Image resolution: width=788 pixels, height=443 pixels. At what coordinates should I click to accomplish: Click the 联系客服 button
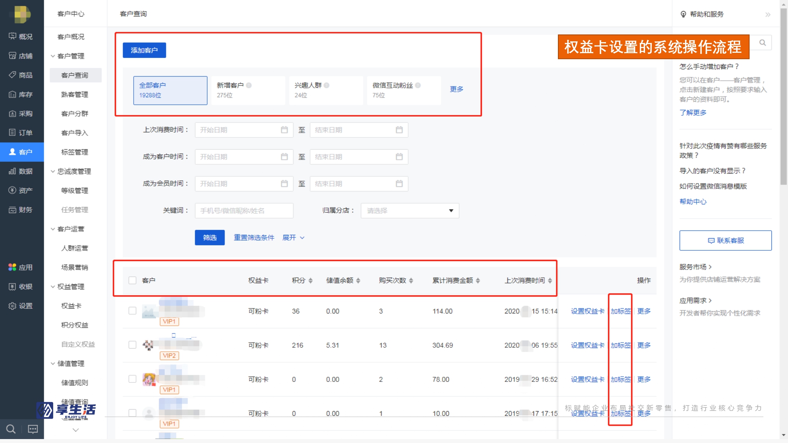pyautogui.click(x=725, y=240)
